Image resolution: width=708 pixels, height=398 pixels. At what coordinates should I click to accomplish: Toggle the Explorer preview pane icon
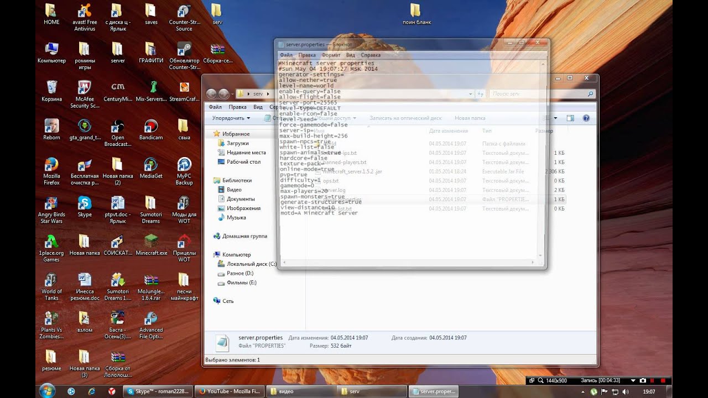pos(570,118)
